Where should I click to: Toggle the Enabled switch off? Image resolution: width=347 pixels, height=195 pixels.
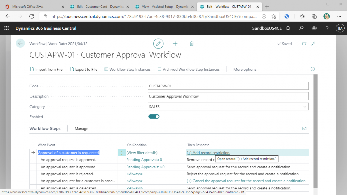(x=154, y=117)
